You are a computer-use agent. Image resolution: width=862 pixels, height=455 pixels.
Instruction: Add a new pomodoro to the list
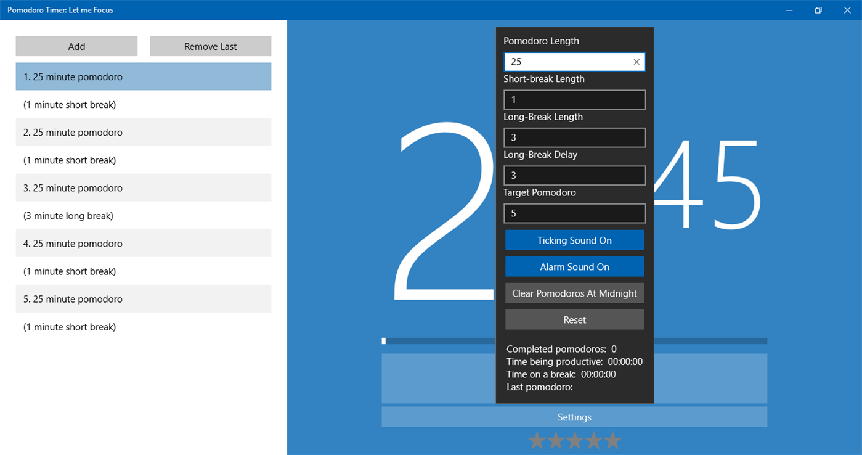pos(76,46)
